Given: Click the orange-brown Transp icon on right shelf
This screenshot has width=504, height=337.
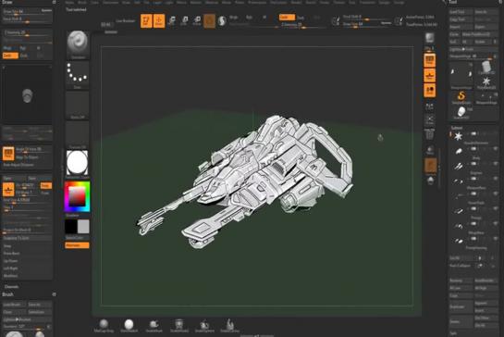Looking at the screenshot, I should [x=430, y=166].
